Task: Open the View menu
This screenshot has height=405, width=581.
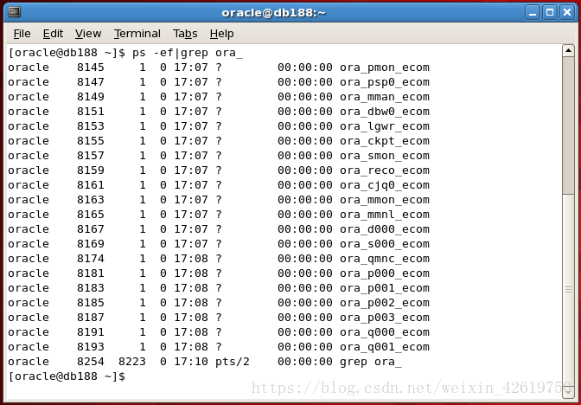Action: pos(88,34)
